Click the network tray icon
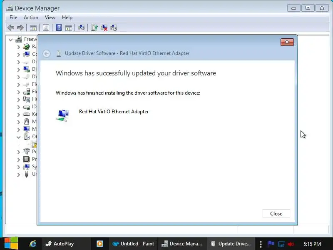 pyautogui.click(x=281, y=244)
